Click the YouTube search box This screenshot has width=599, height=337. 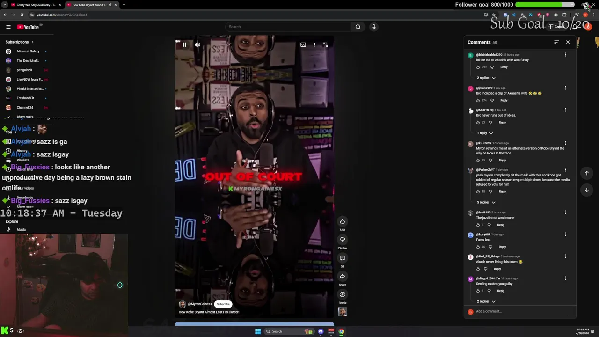[x=288, y=27]
